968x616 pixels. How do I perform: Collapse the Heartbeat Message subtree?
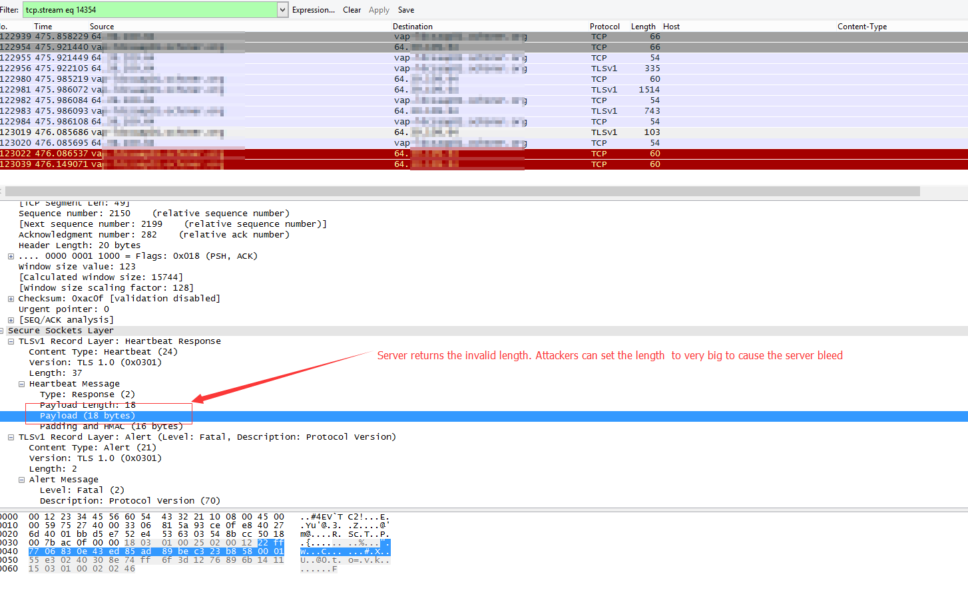[21, 383]
